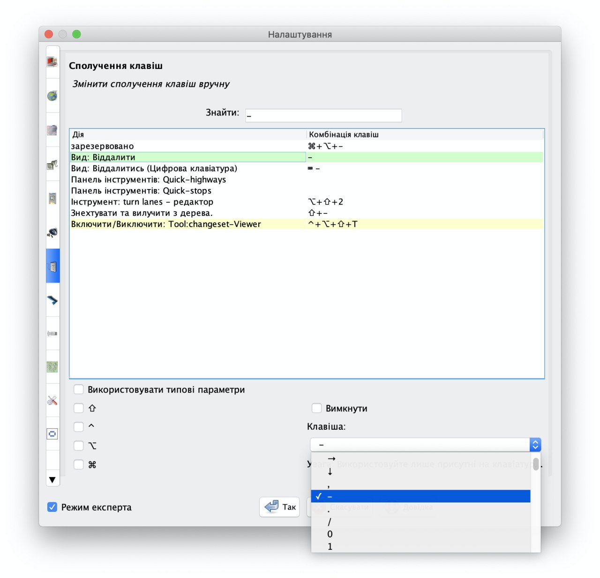Image resolution: width=600 pixels, height=578 pixels.
Task: Click the 'Знайти' search input field
Action: 323,115
